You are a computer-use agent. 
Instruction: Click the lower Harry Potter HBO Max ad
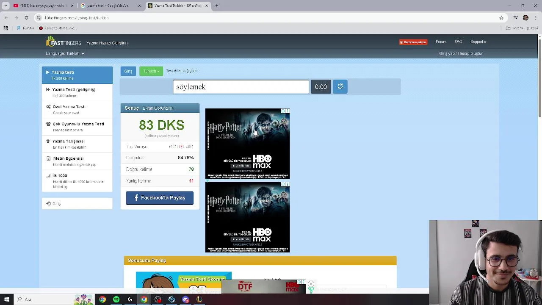pos(248,217)
